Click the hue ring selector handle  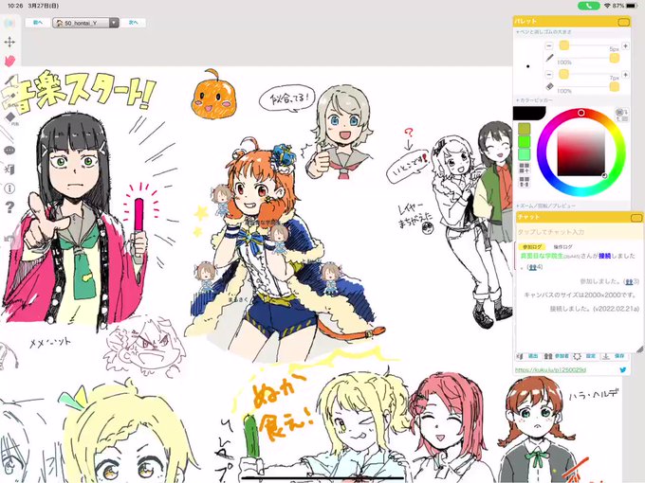(x=580, y=113)
